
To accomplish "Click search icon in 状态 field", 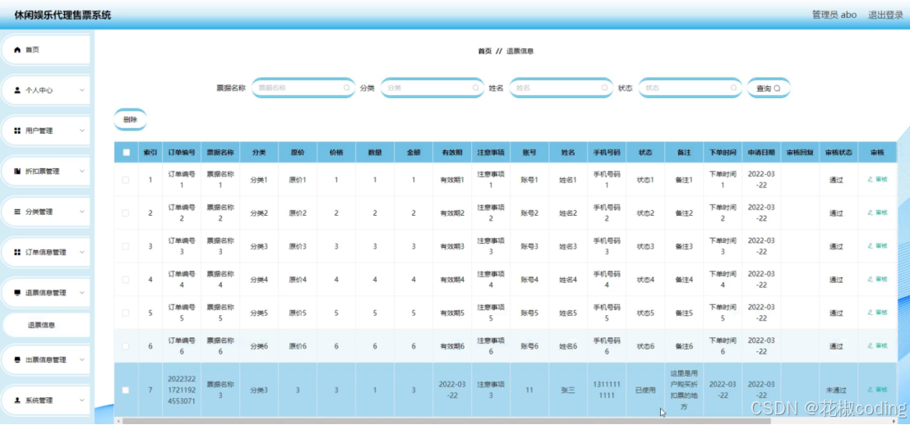I will click(733, 88).
